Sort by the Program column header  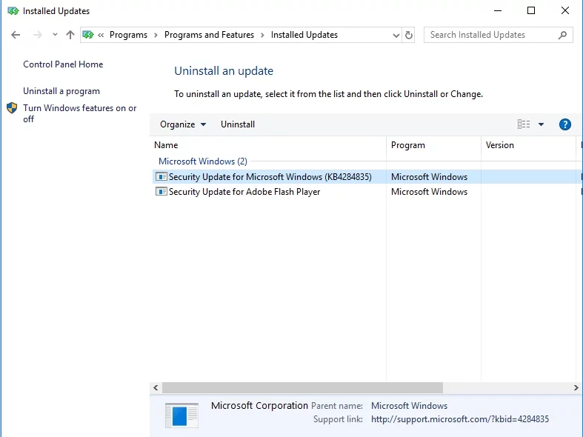408,145
